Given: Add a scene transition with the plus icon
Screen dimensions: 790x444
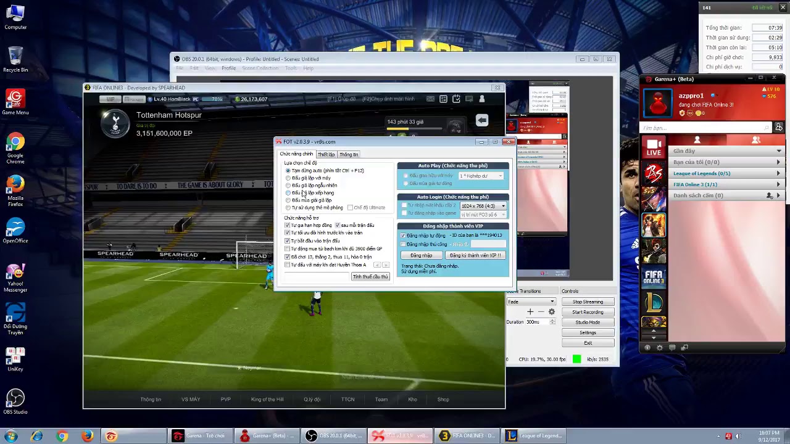Looking at the screenshot, I should coord(530,312).
